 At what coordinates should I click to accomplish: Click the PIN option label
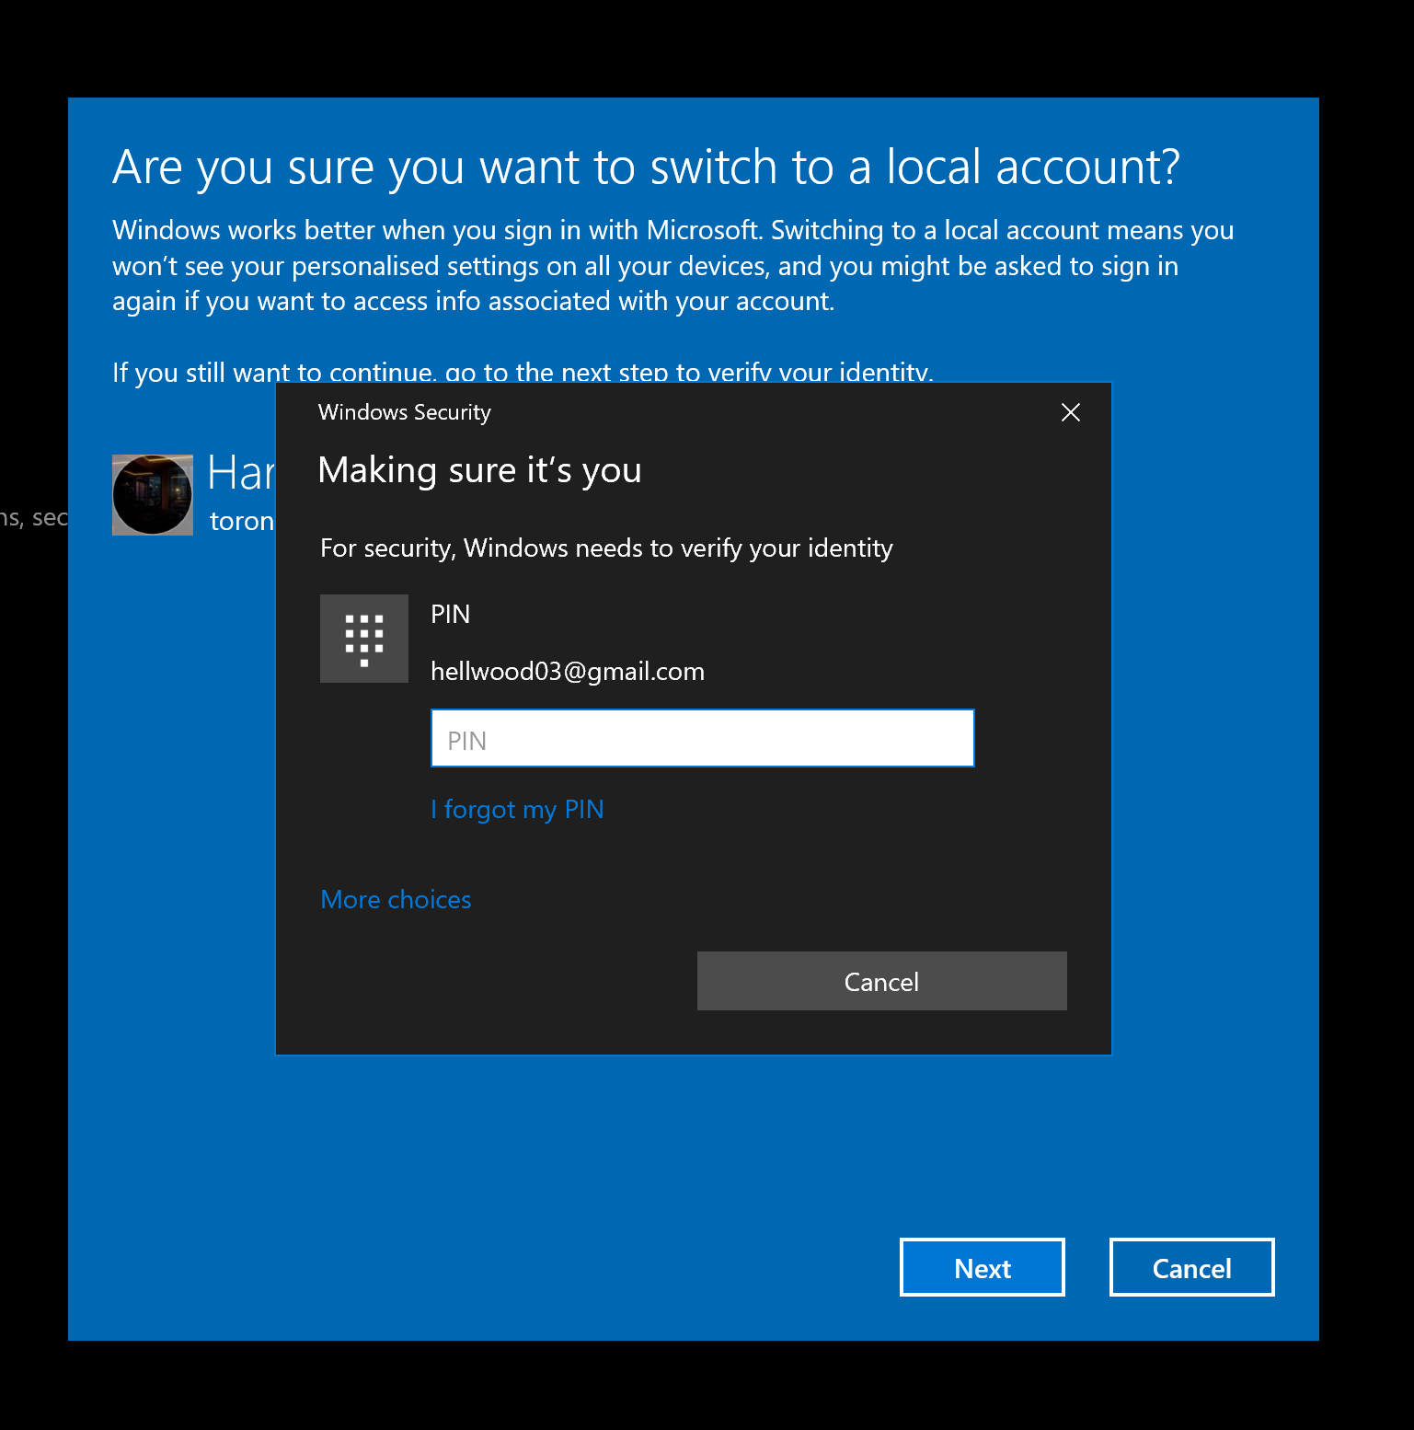(x=450, y=614)
